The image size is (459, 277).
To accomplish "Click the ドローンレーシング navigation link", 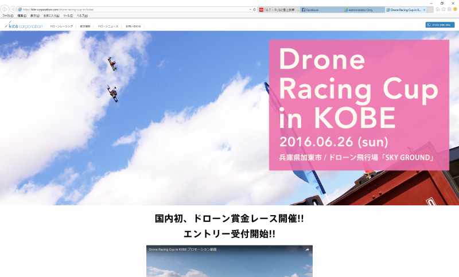I will point(61,26).
